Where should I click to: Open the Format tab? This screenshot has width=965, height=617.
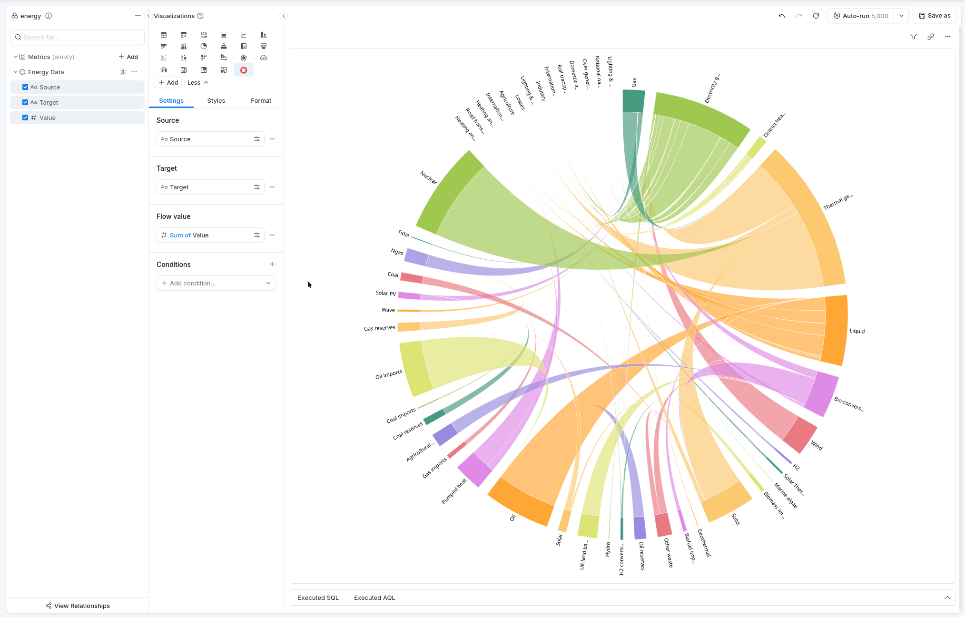coord(261,100)
